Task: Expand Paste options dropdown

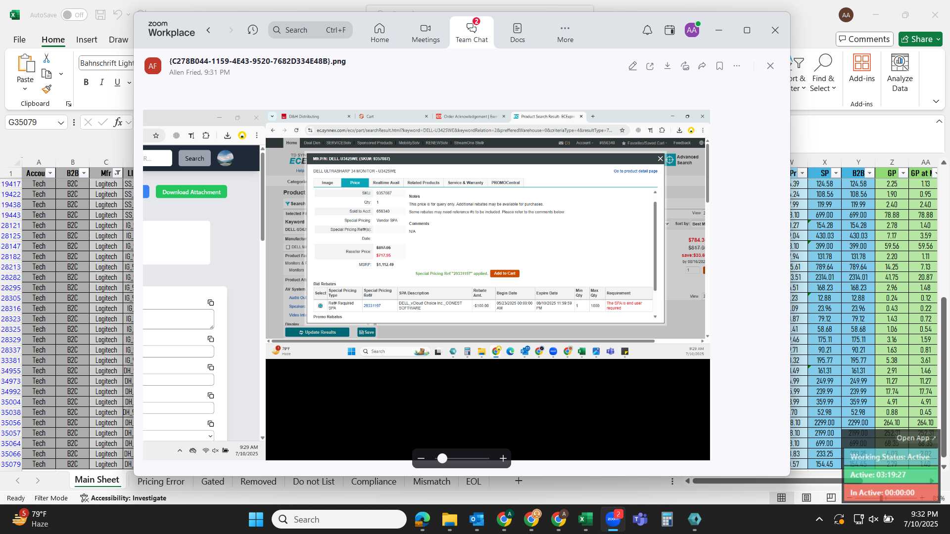Action: point(25,89)
